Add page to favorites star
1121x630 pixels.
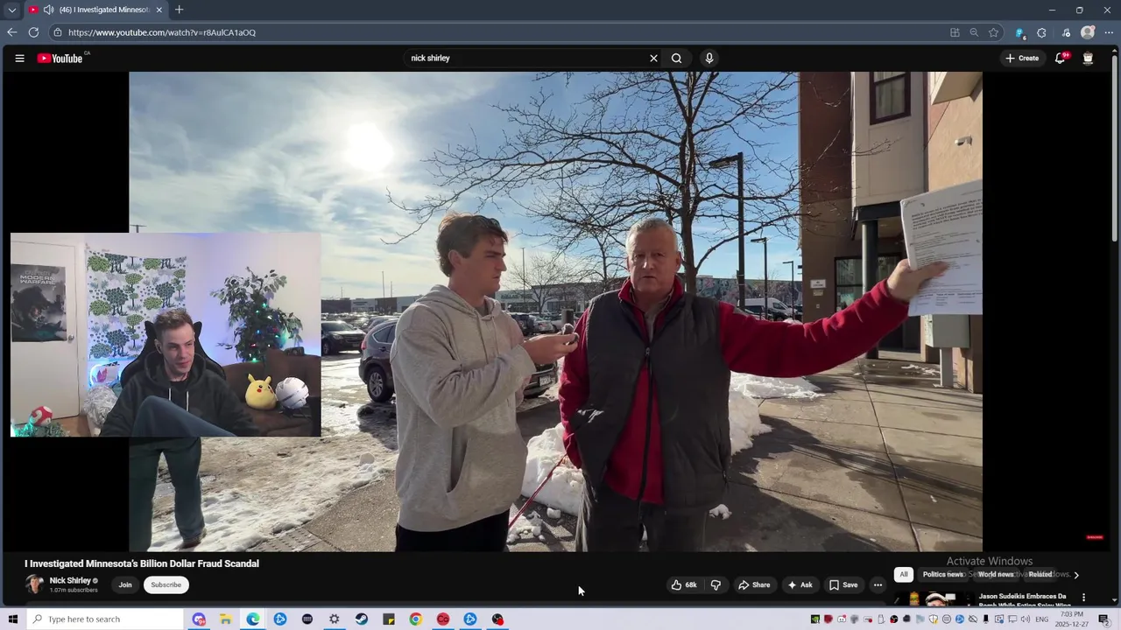tap(993, 32)
